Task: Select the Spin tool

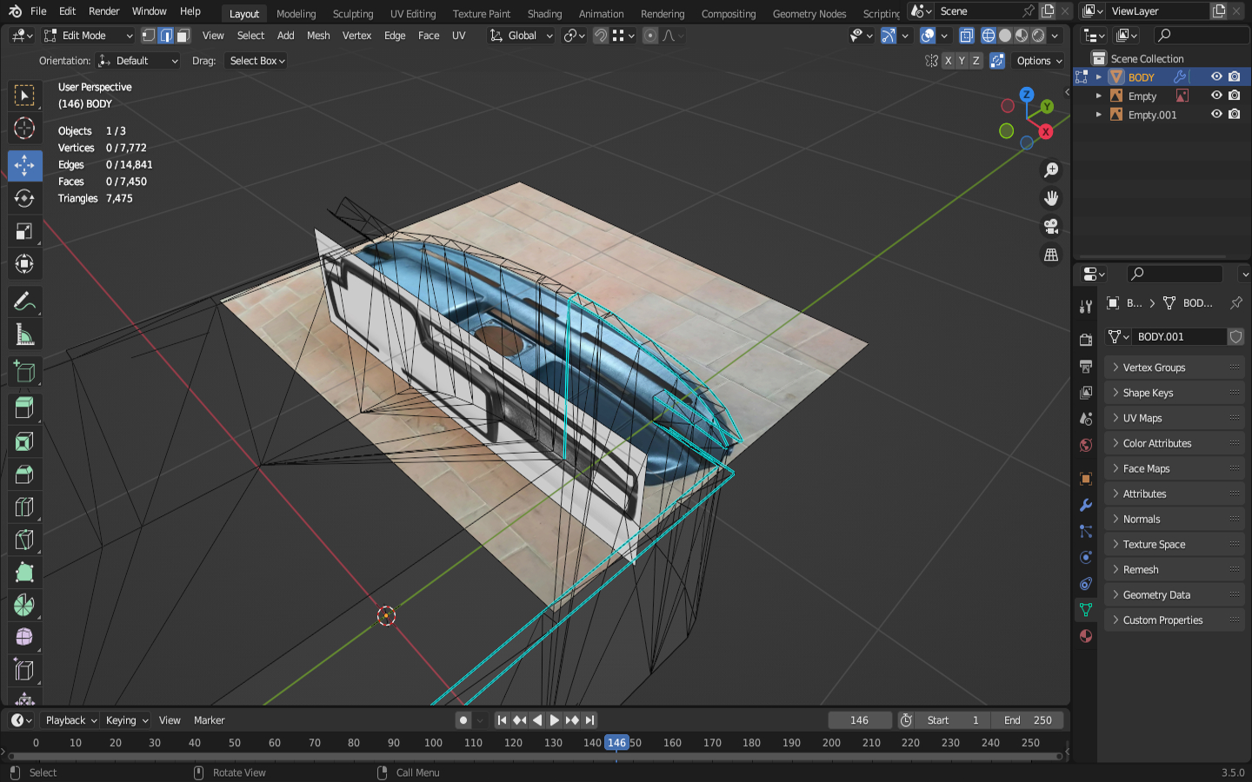Action: tap(24, 606)
